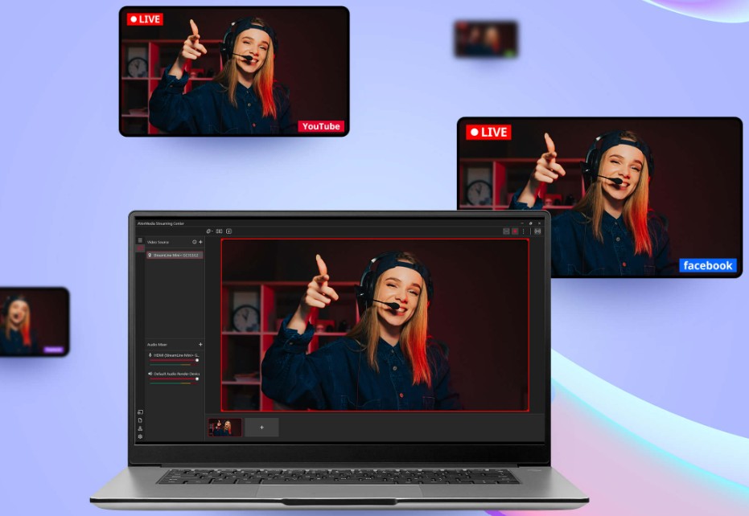
Task: Open the three-dot more options menu
Action: click(524, 231)
